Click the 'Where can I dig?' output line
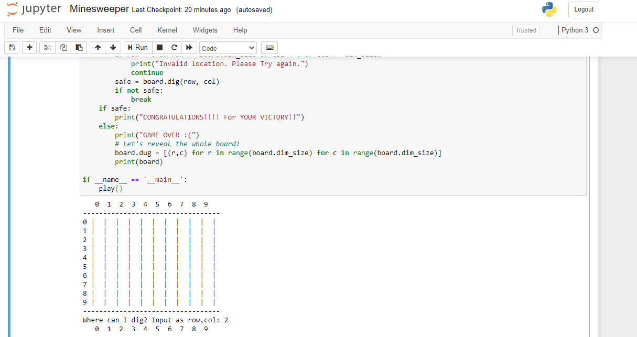Viewport: 637px width, 337px height. point(155,320)
